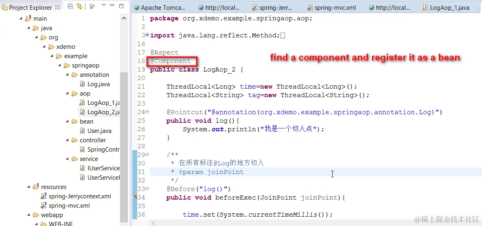Select the WEB-INF folder in the tree
This screenshot has height=226, width=482.
coord(61,224)
